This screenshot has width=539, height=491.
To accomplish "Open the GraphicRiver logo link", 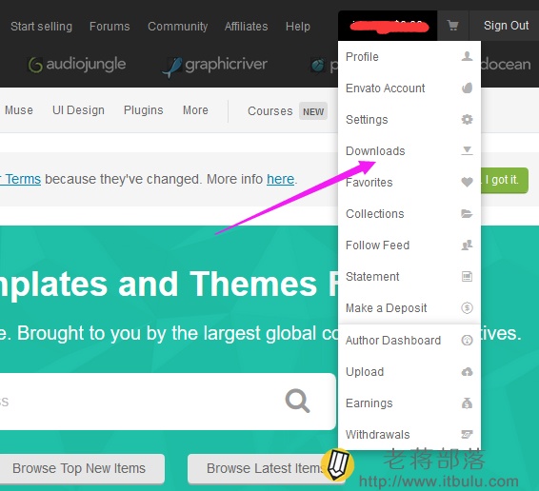I will tap(215, 66).
